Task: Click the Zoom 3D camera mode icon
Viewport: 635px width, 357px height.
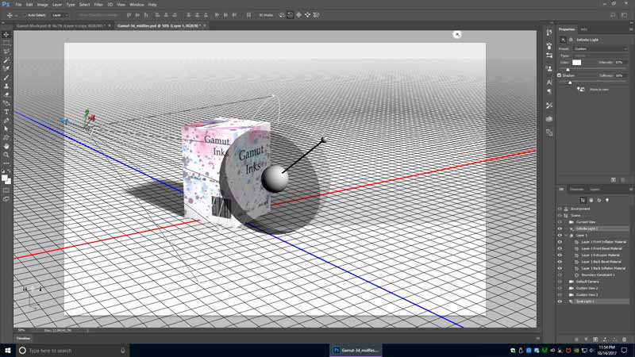Action: pos(316,15)
